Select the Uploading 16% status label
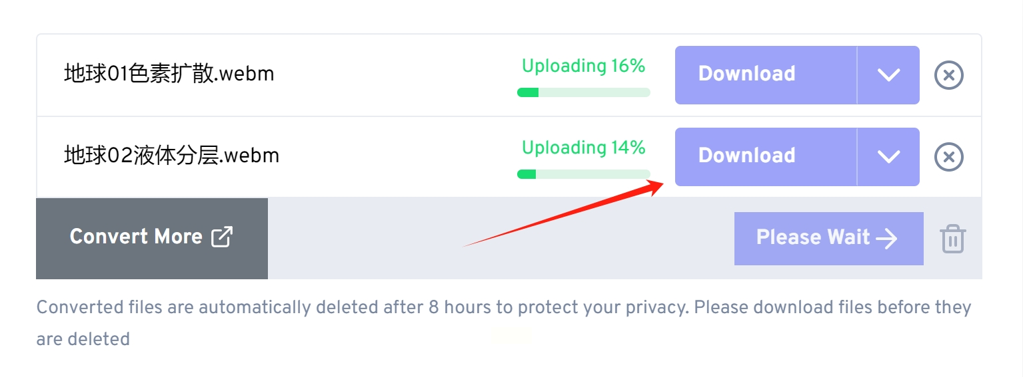1023x377 pixels. click(x=584, y=66)
